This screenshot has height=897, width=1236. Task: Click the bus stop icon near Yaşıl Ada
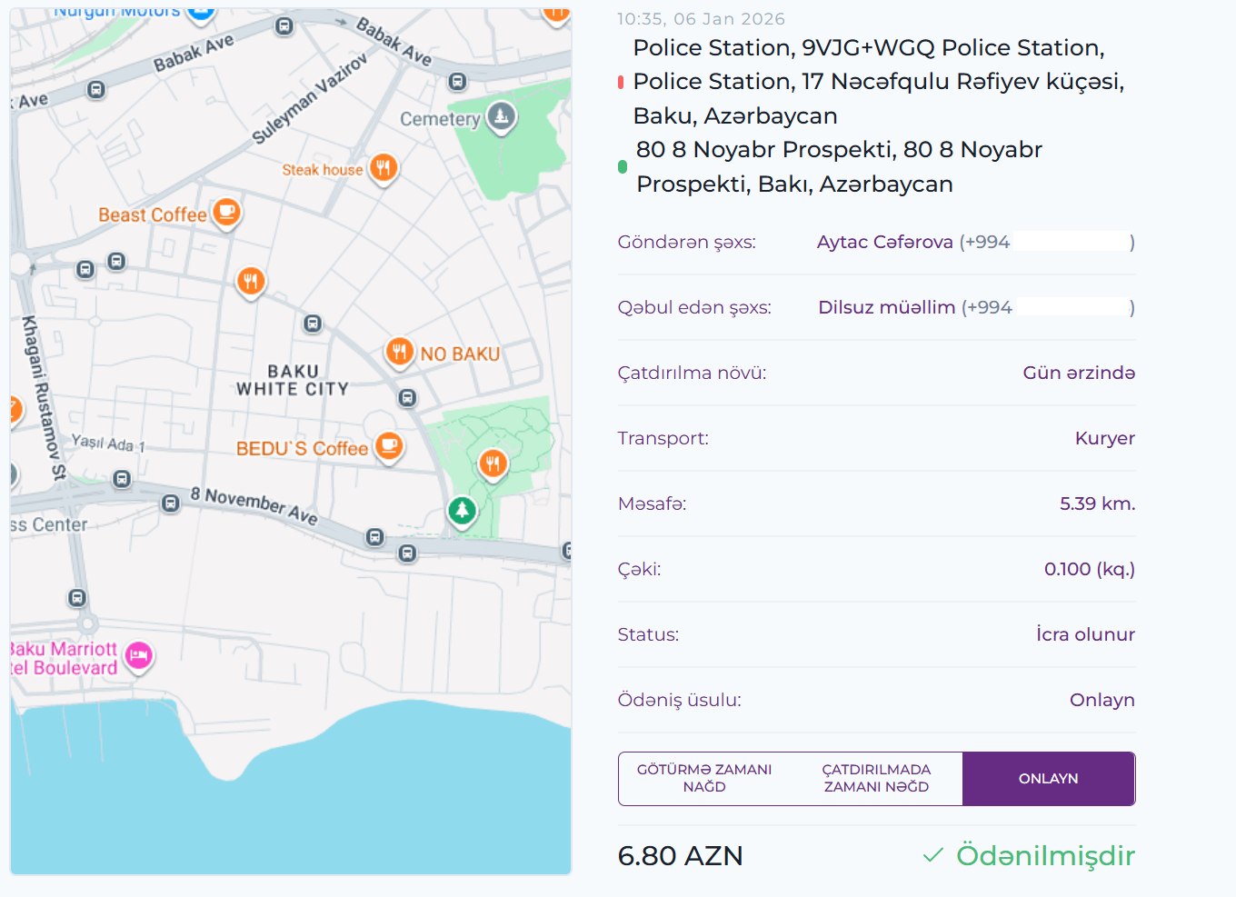coord(122,479)
